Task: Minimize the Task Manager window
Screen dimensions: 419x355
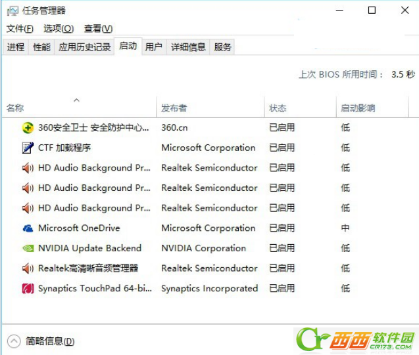Action: point(339,10)
